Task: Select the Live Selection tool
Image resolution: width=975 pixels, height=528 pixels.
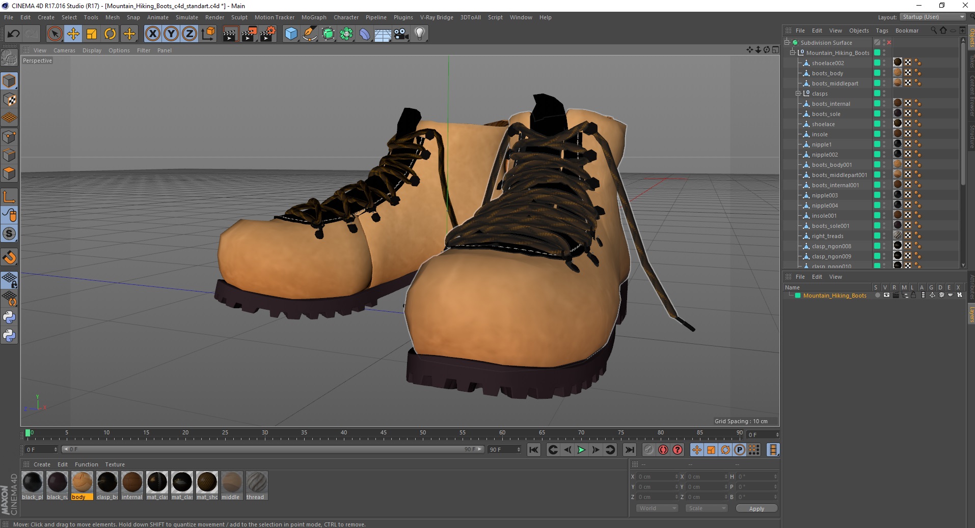Action: [x=55, y=34]
